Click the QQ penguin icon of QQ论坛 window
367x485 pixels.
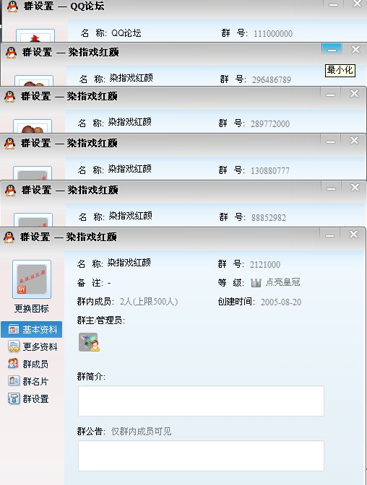pos(12,6)
